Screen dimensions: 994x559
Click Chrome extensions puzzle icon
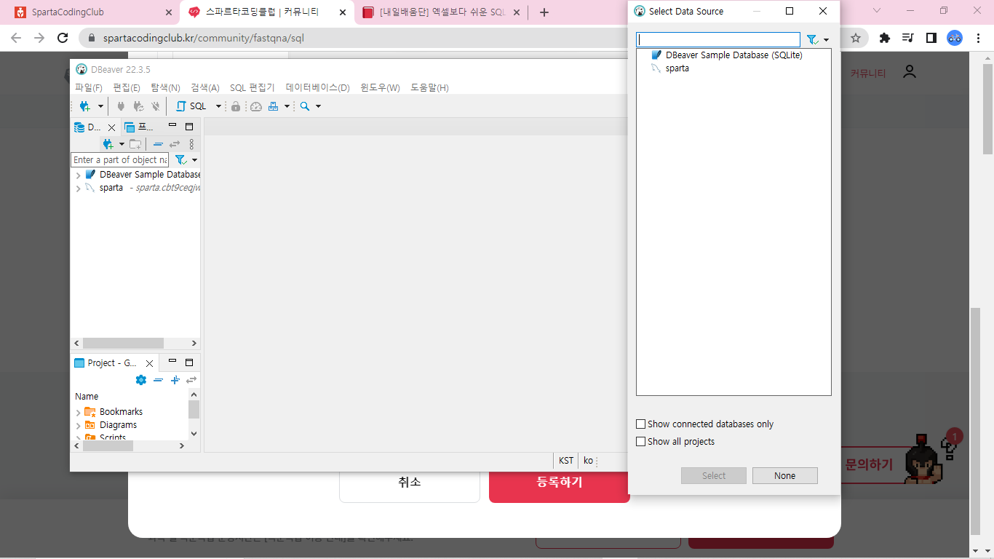click(x=885, y=38)
